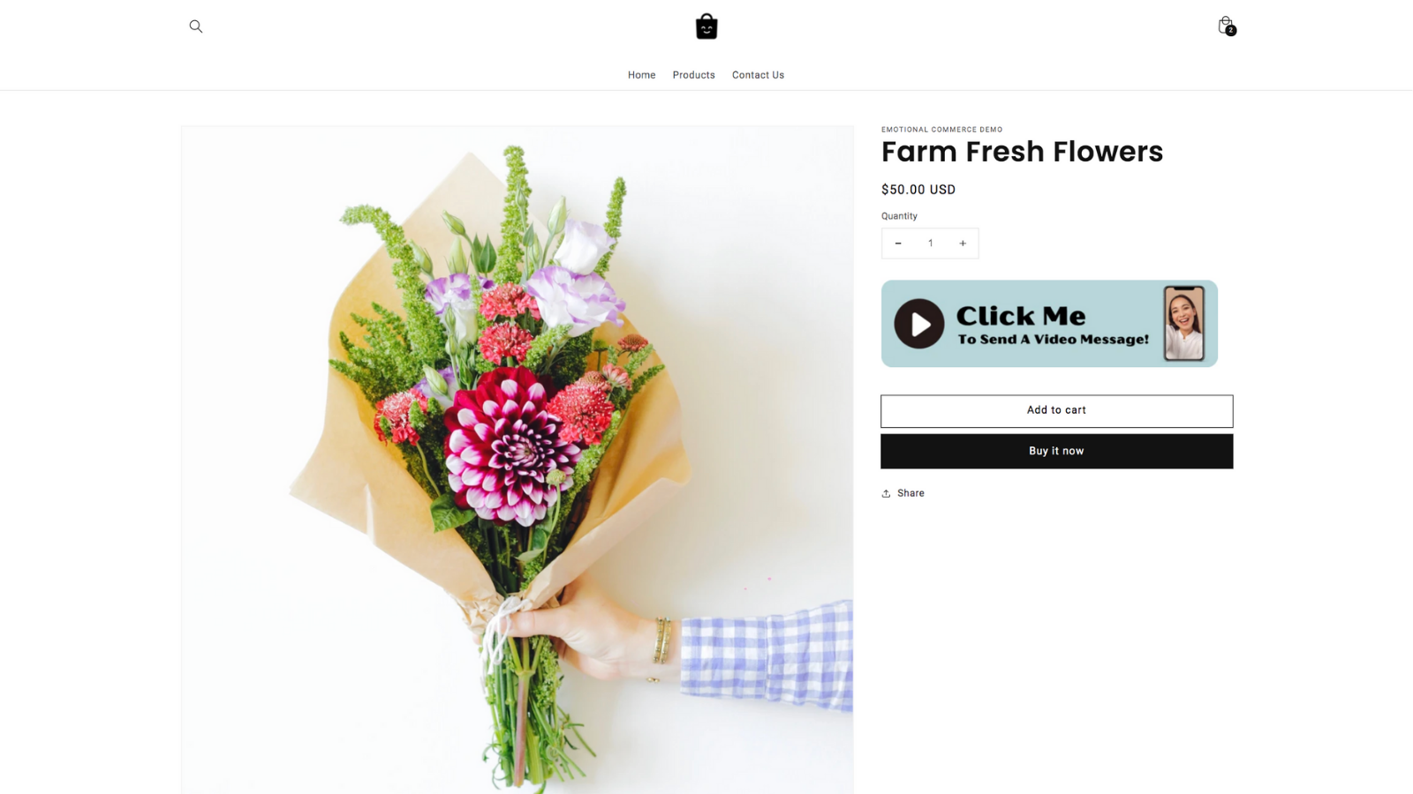Open the shopping cart icon
The width and height of the screenshot is (1413, 794).
(1226, 26)
